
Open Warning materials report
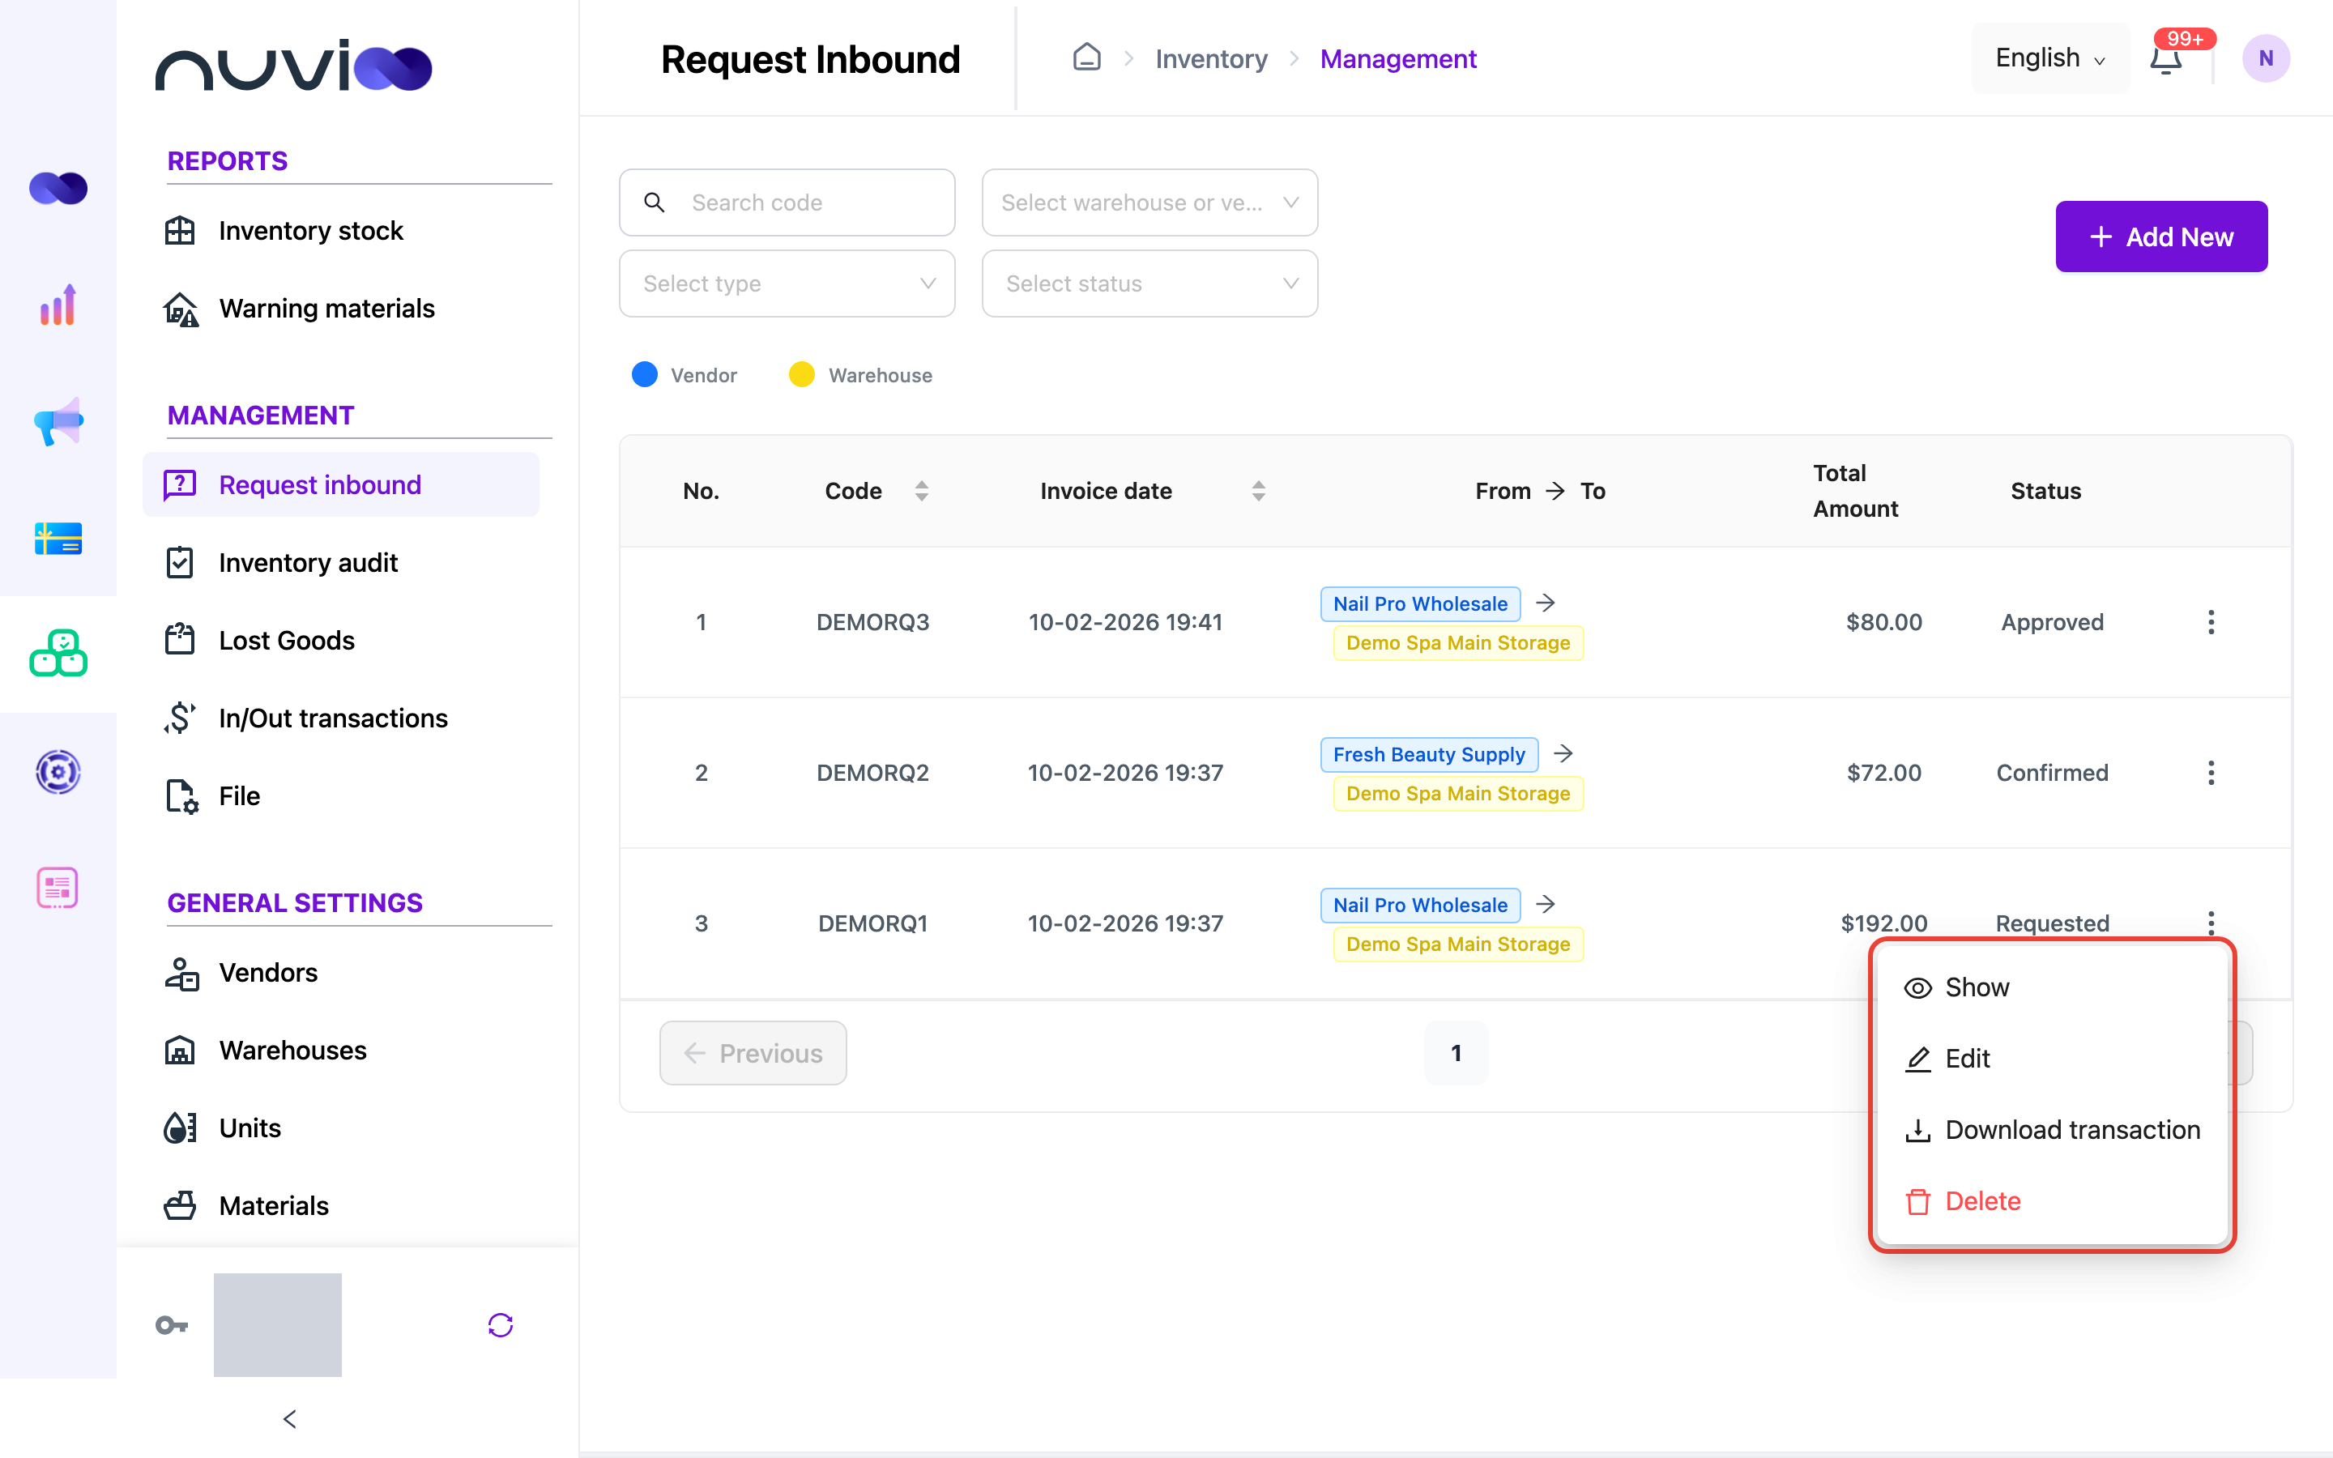(x=341, y=309)
